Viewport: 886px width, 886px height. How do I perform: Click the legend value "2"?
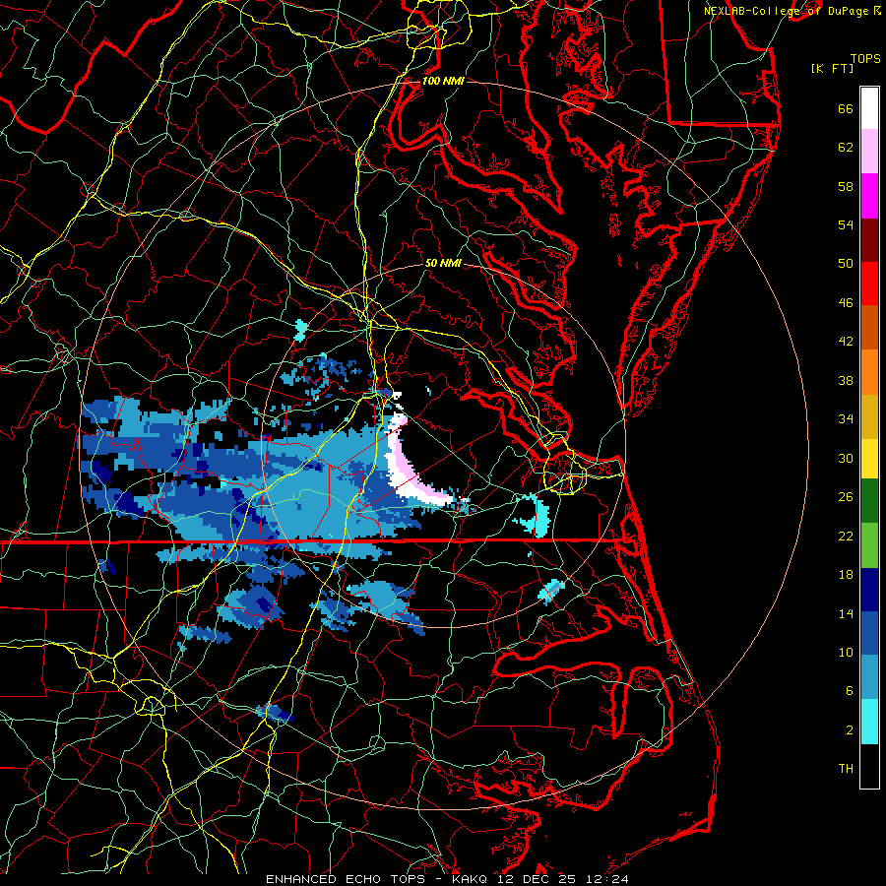(x=850, y=730)
